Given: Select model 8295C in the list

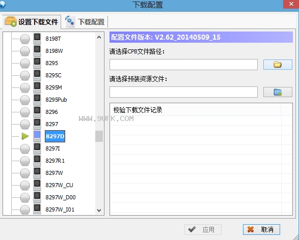Looking at the screenshot, I should (x=53, y=75).
